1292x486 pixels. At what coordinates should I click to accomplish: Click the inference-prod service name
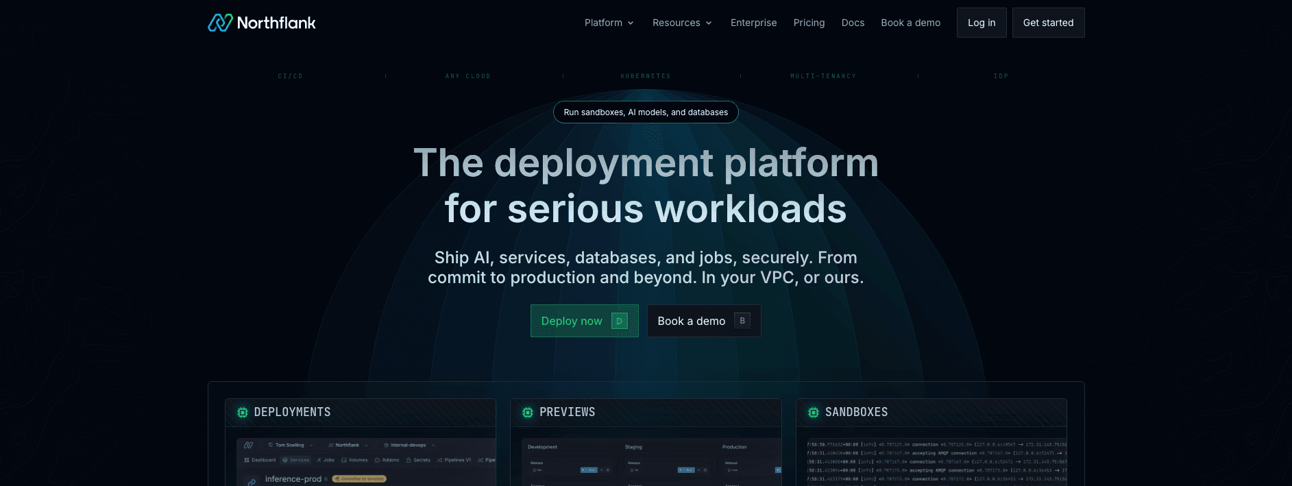pyautogui.click(x=293, y=479)
